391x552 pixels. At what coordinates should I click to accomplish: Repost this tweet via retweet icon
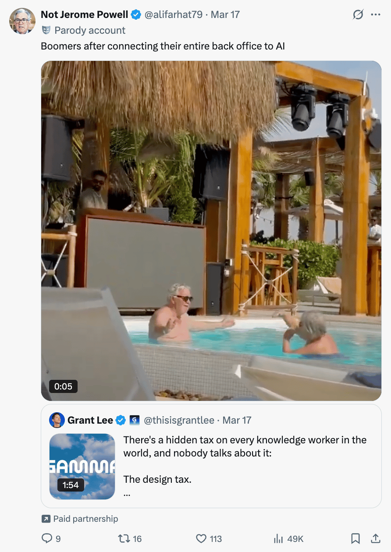[x=124, y=538]
